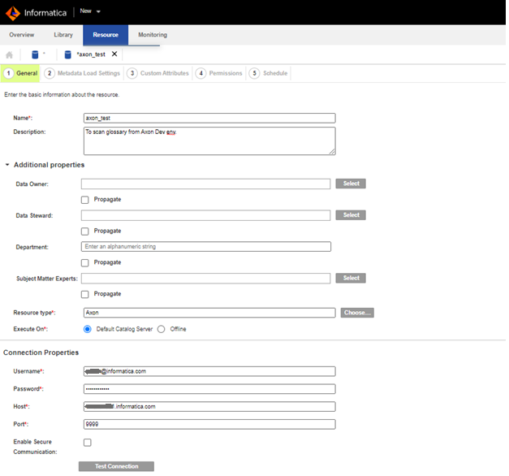Click the 'Enter the basic information' text
The image size is (509, 476).
coord(62,94)
